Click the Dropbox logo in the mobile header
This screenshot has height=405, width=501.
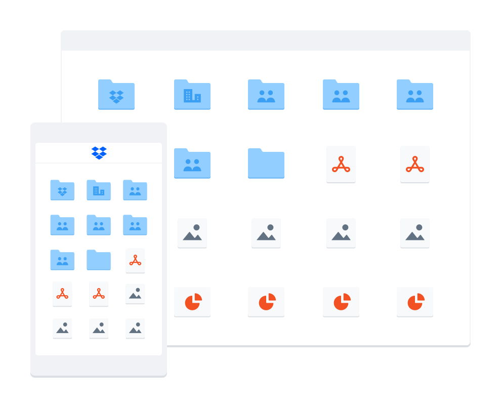click(99, 153)
